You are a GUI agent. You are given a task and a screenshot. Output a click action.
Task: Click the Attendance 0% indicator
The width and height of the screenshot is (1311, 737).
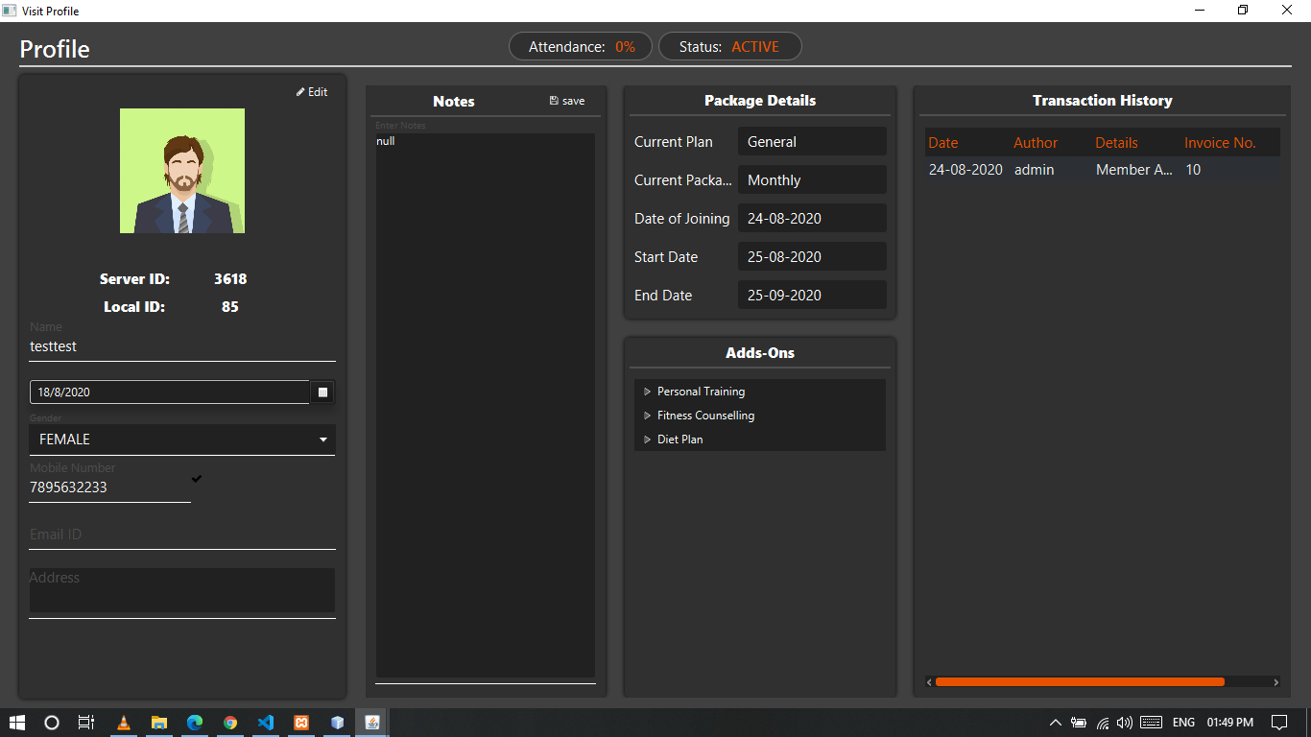pyautogui.click(x=581, y=46)
